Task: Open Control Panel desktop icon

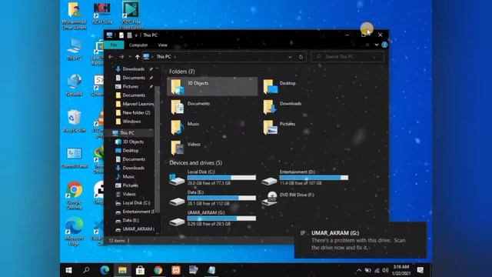Action: pos(75,158)
